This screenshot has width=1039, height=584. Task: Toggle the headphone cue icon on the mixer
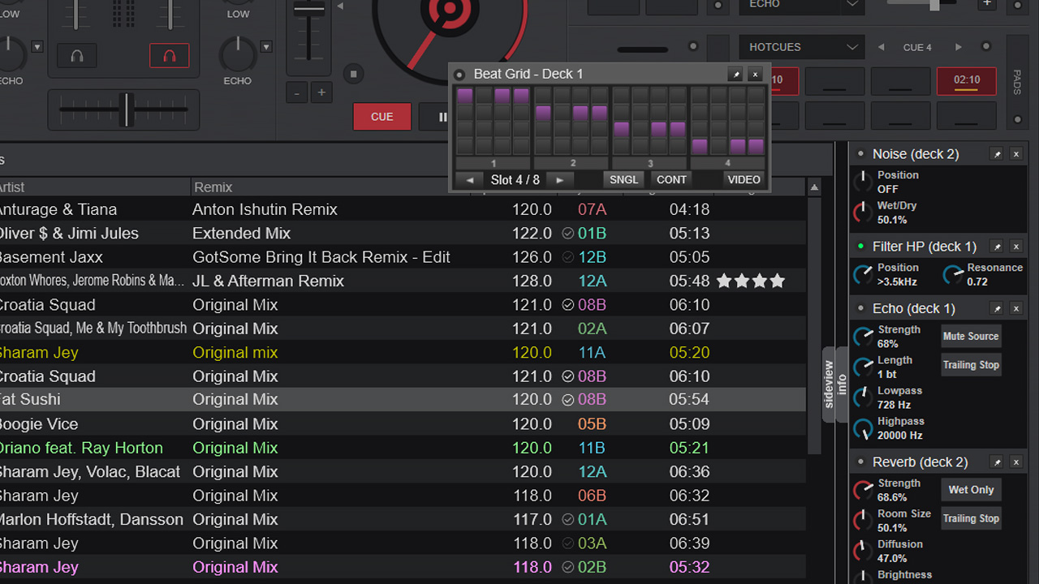tap(76, 55)
